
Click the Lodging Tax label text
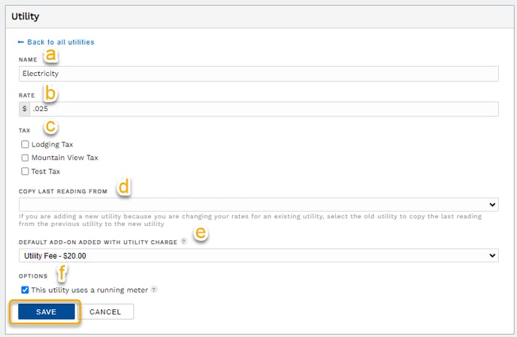(52, 144)
